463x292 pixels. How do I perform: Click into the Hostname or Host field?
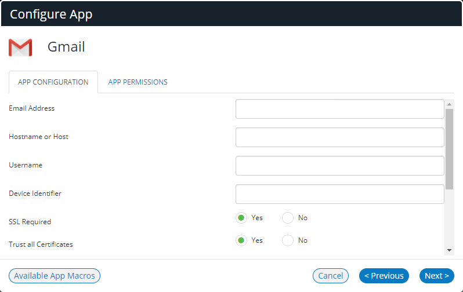[339, 137]
